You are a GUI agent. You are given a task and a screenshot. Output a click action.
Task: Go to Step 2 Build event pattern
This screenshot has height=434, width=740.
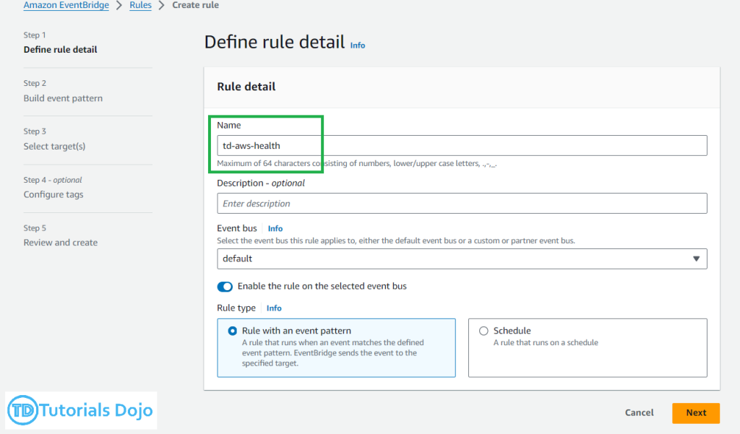pos(63,98)
